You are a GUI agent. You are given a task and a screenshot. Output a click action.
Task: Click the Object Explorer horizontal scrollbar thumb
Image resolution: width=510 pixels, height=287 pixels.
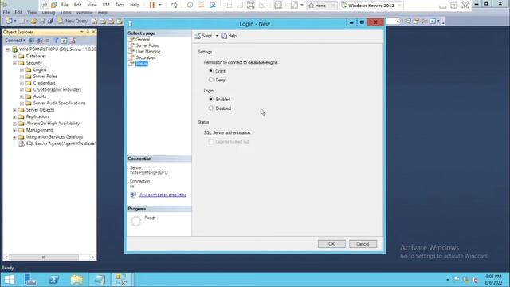(44, 258)
